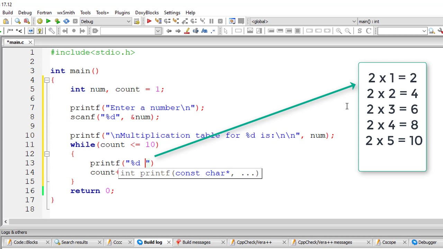The width and height of the screenshot is (443, 249).
Task: Close the Cscope log tab
Action: click(404, 242)
